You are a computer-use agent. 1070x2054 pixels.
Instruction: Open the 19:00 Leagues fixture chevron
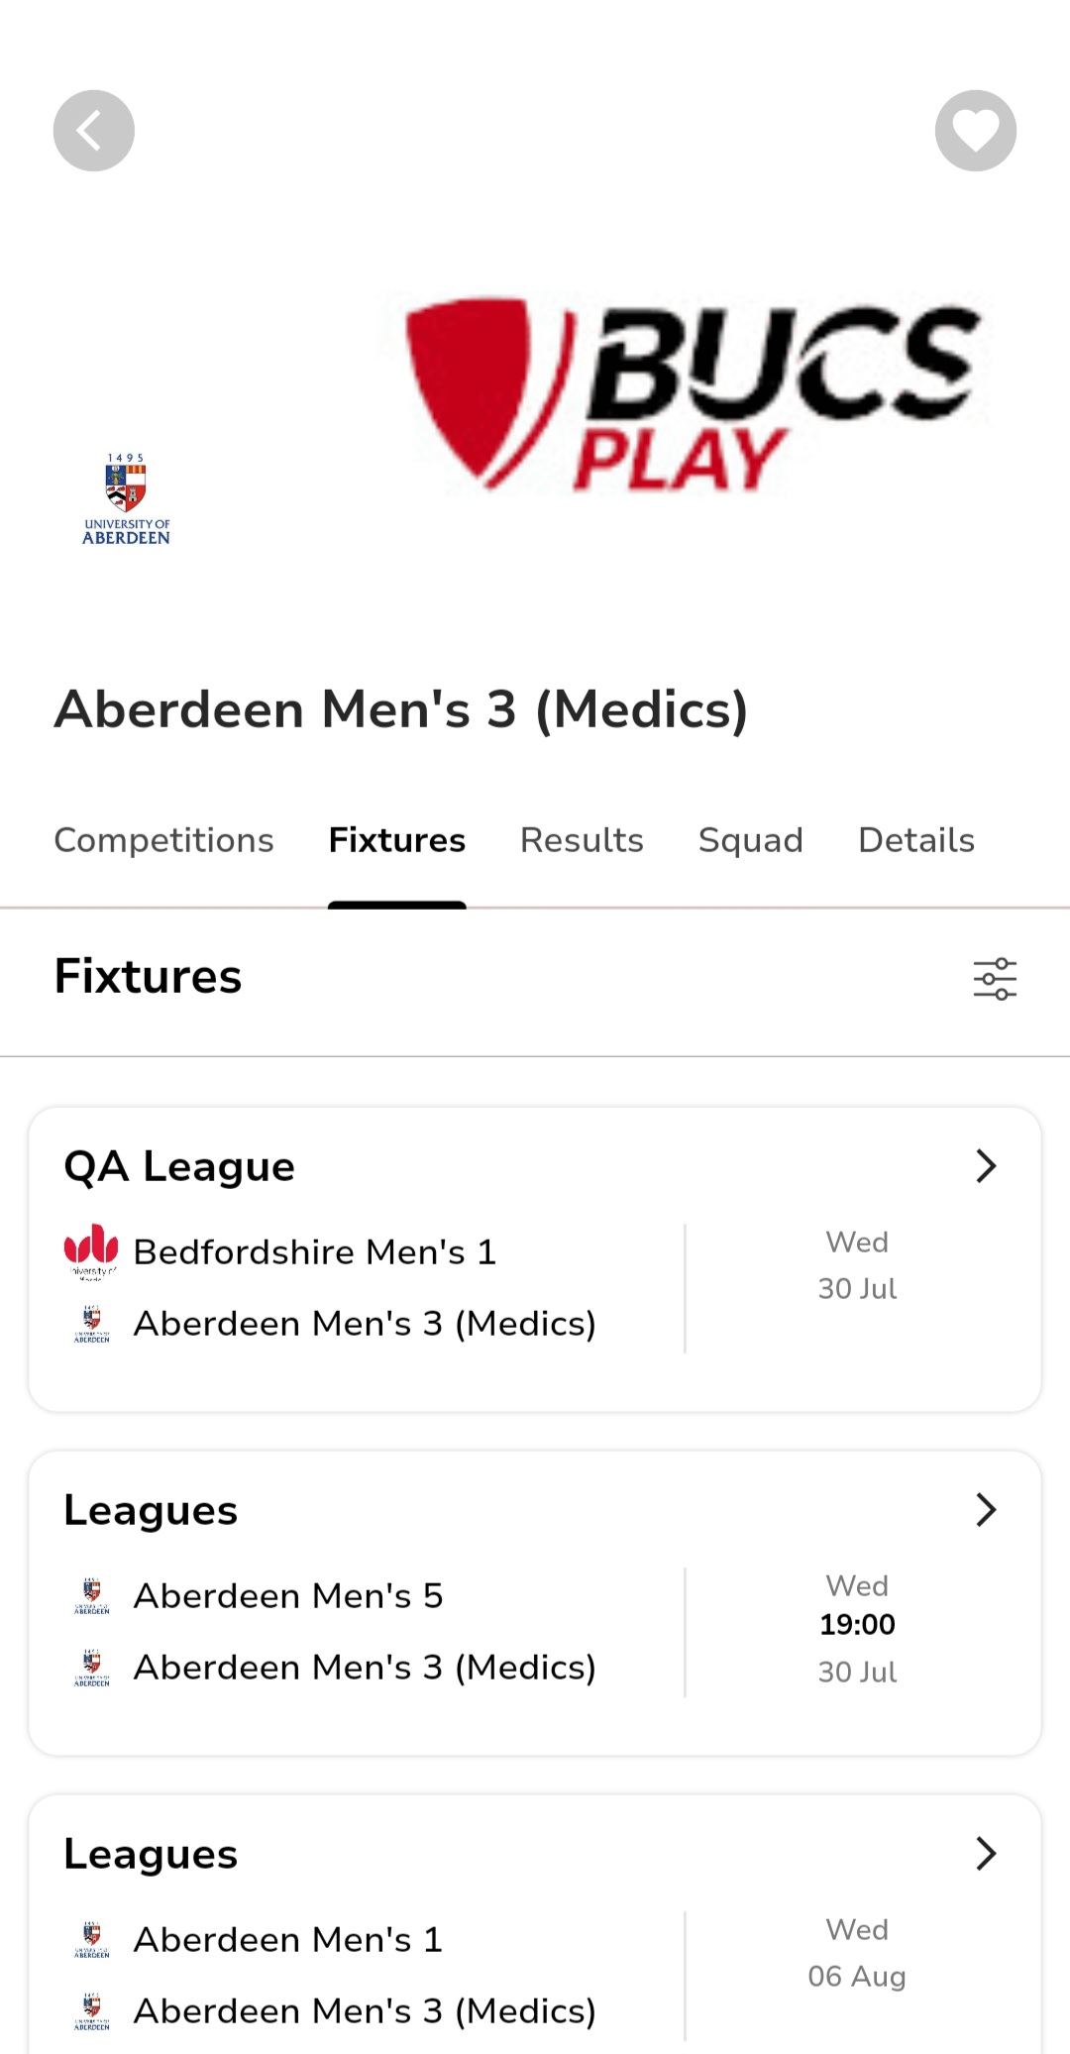pos(985,1510)
